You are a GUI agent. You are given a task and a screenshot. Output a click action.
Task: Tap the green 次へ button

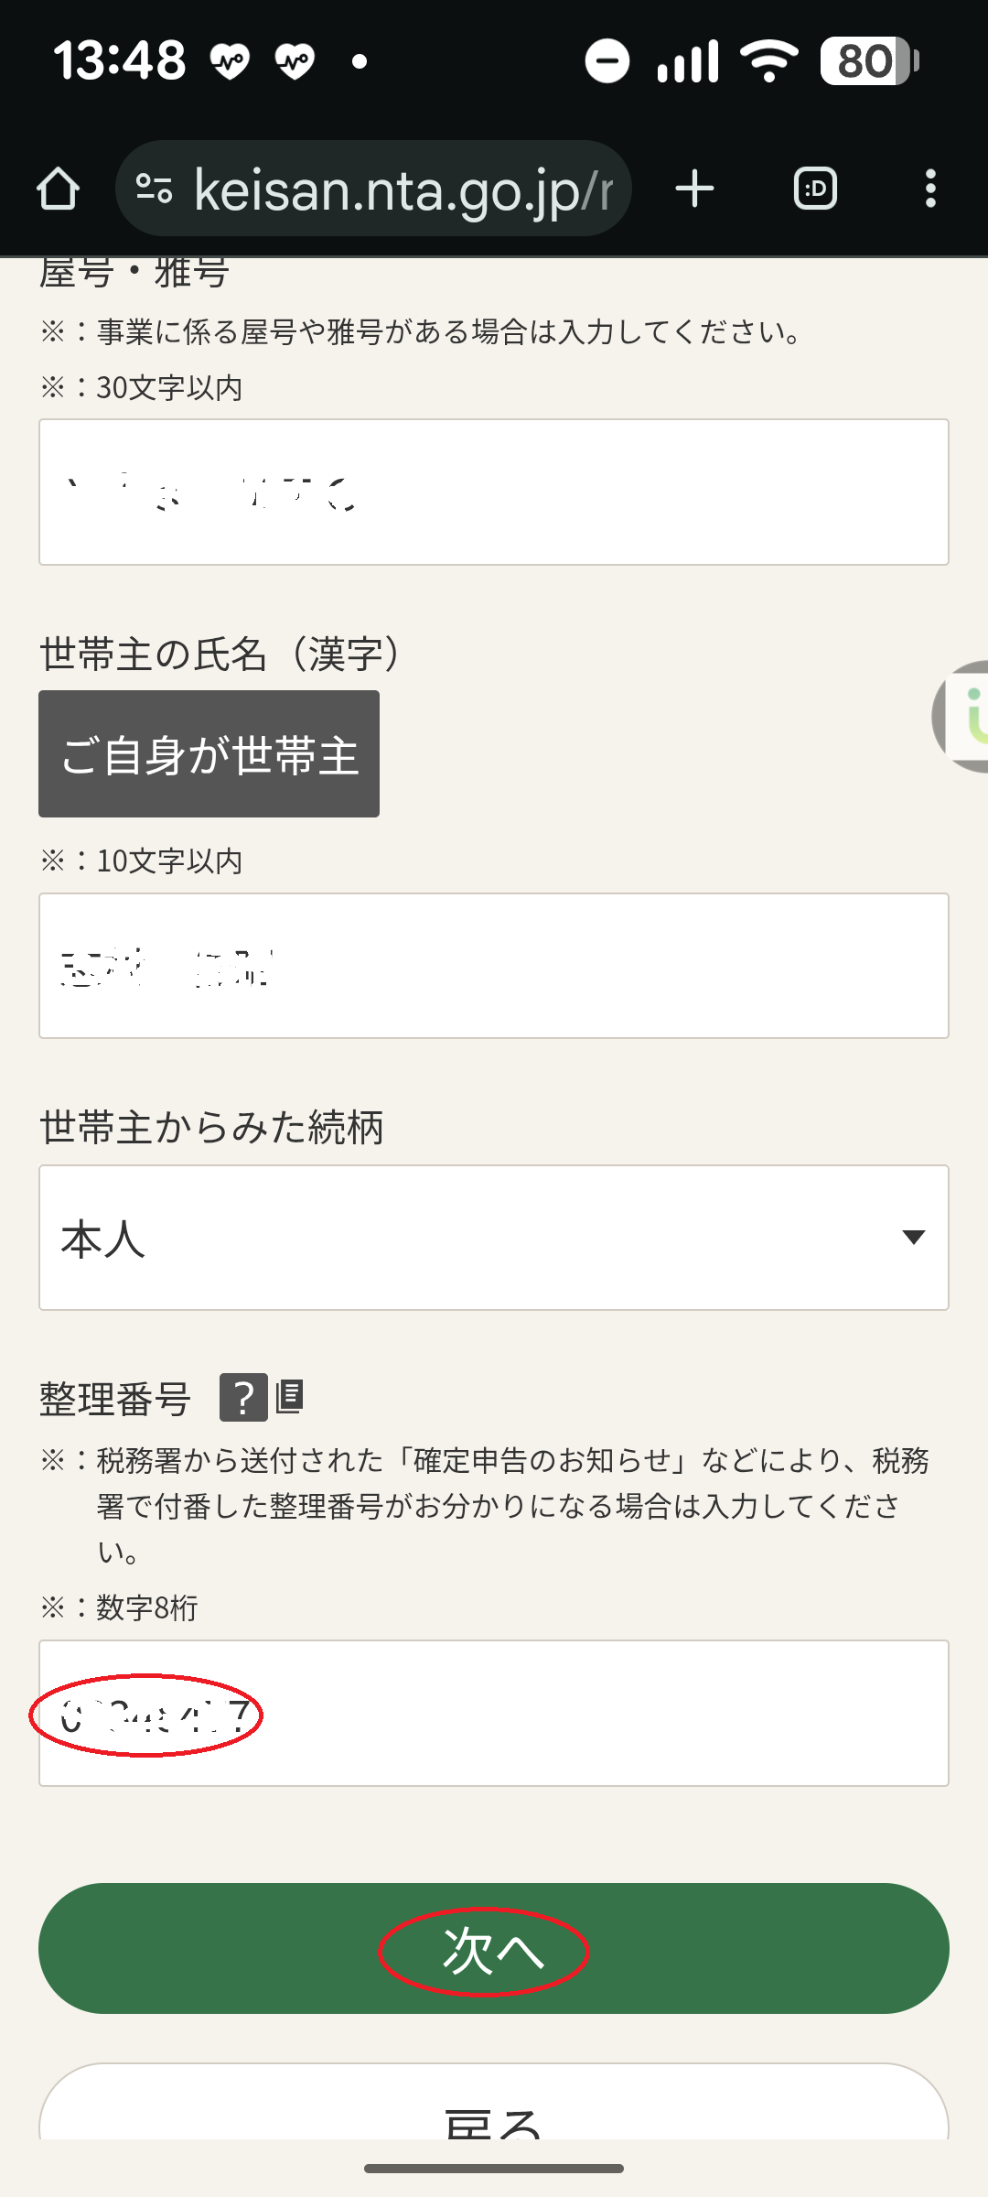tap(494, 1948)
